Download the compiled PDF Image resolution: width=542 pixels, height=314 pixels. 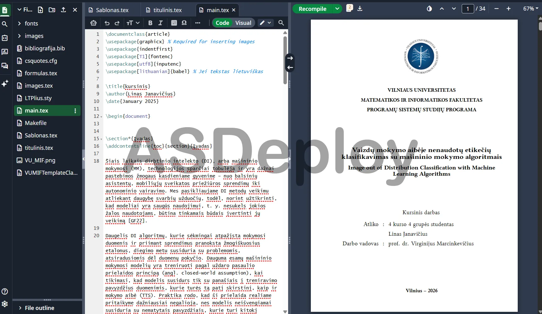(360, 9)
